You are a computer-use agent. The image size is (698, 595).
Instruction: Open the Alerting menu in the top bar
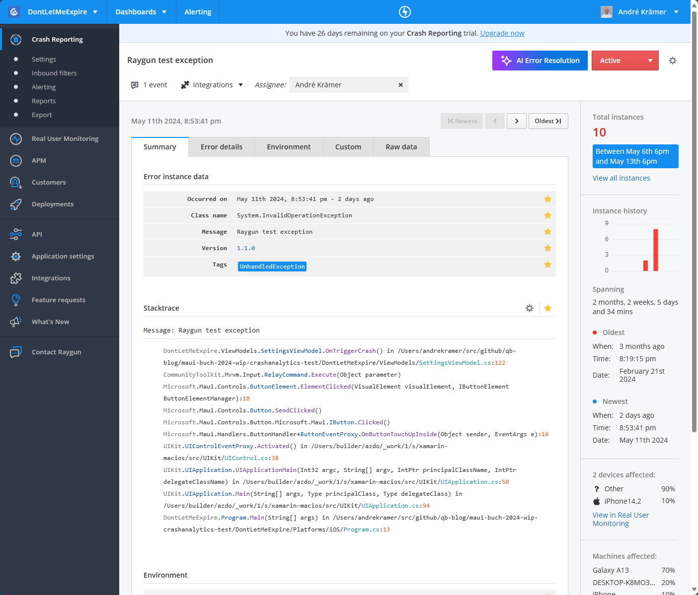197,11
